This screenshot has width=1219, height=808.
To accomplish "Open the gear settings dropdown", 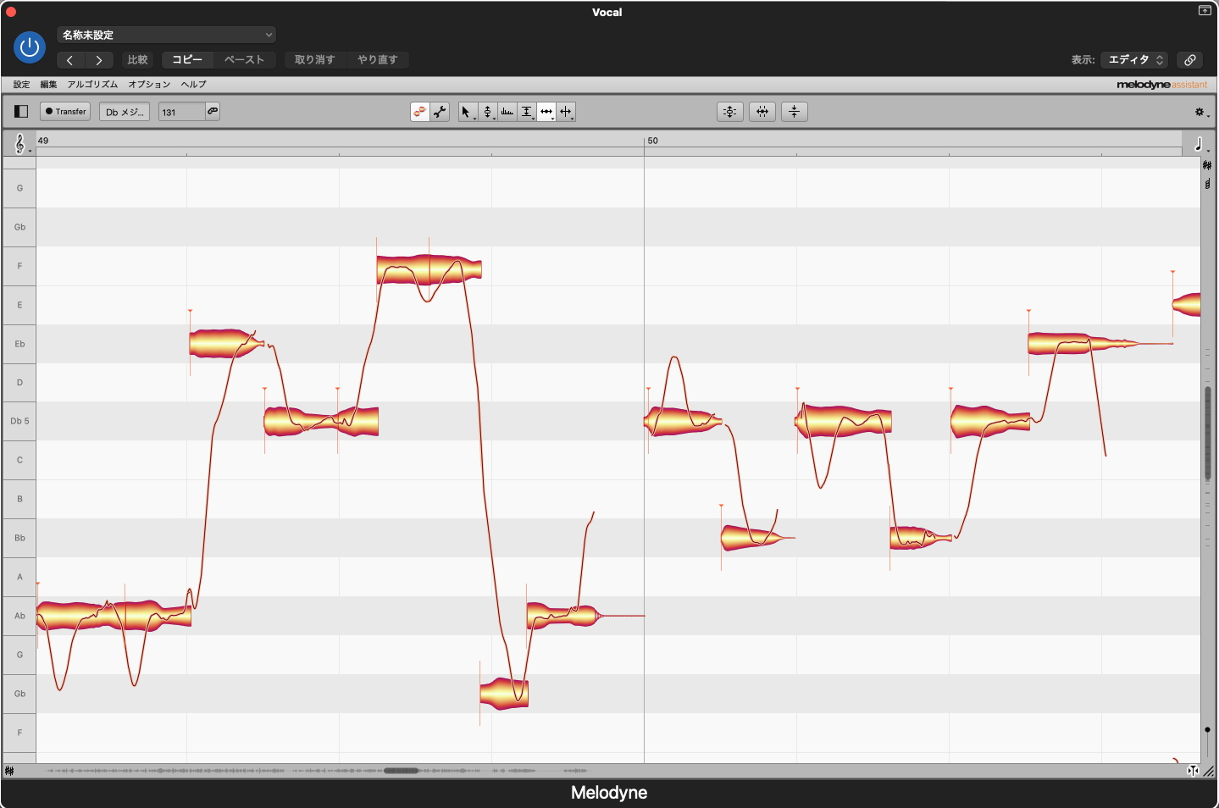I will (x=1201, y=112).
